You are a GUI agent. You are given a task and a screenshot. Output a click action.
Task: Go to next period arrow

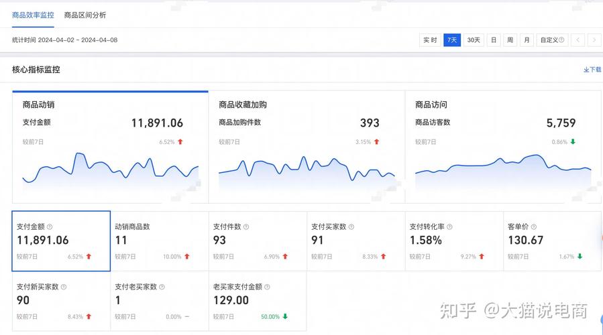pos(594,40)
